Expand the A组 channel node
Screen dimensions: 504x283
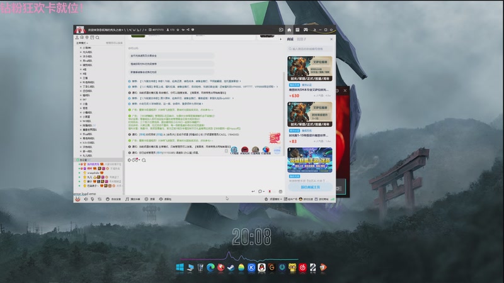81,69
